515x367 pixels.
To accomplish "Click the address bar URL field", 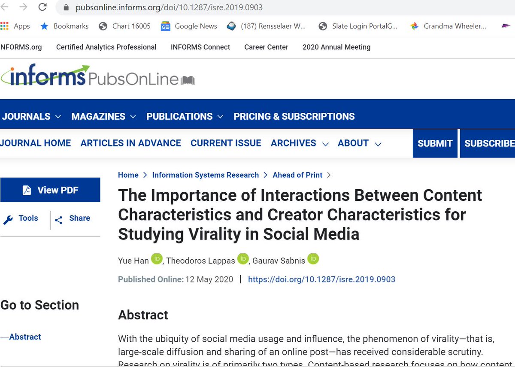I will click(x=285, y=7).
